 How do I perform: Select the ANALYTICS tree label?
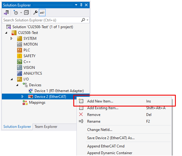33,73
